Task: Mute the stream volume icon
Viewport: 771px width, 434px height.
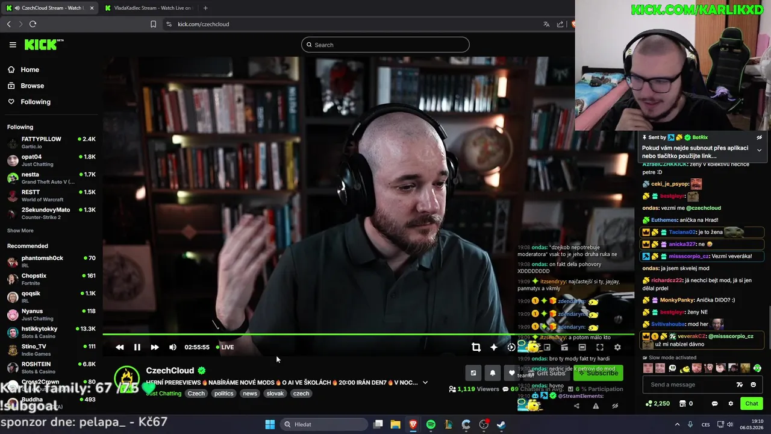Action: tap(173, 347)
